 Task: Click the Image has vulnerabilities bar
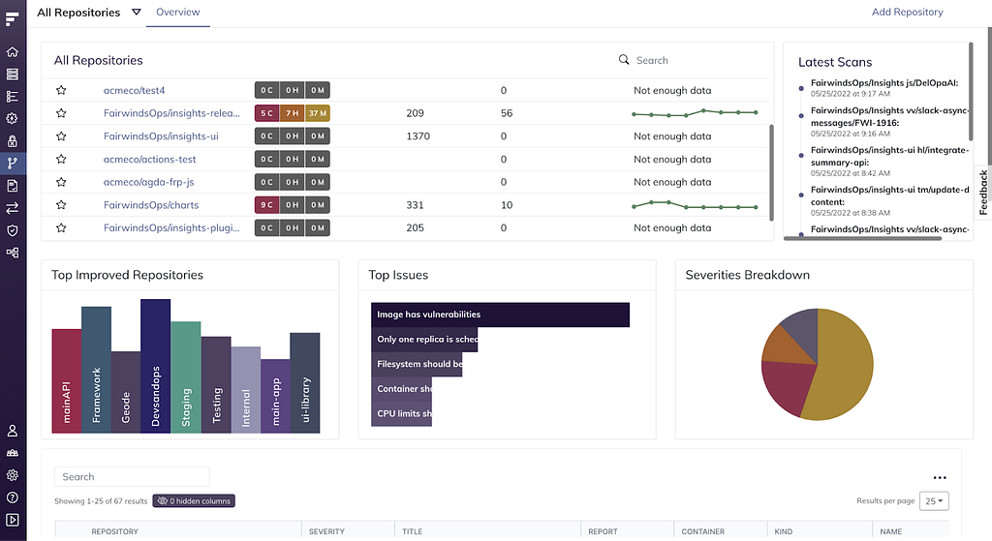click(x=500, y=315)
